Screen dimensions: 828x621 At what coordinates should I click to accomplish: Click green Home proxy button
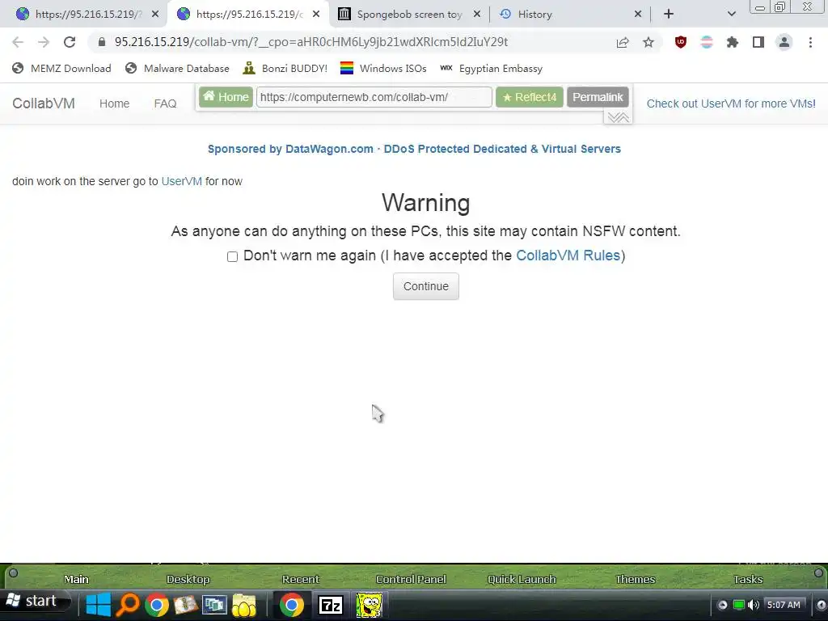coord(226,97)
